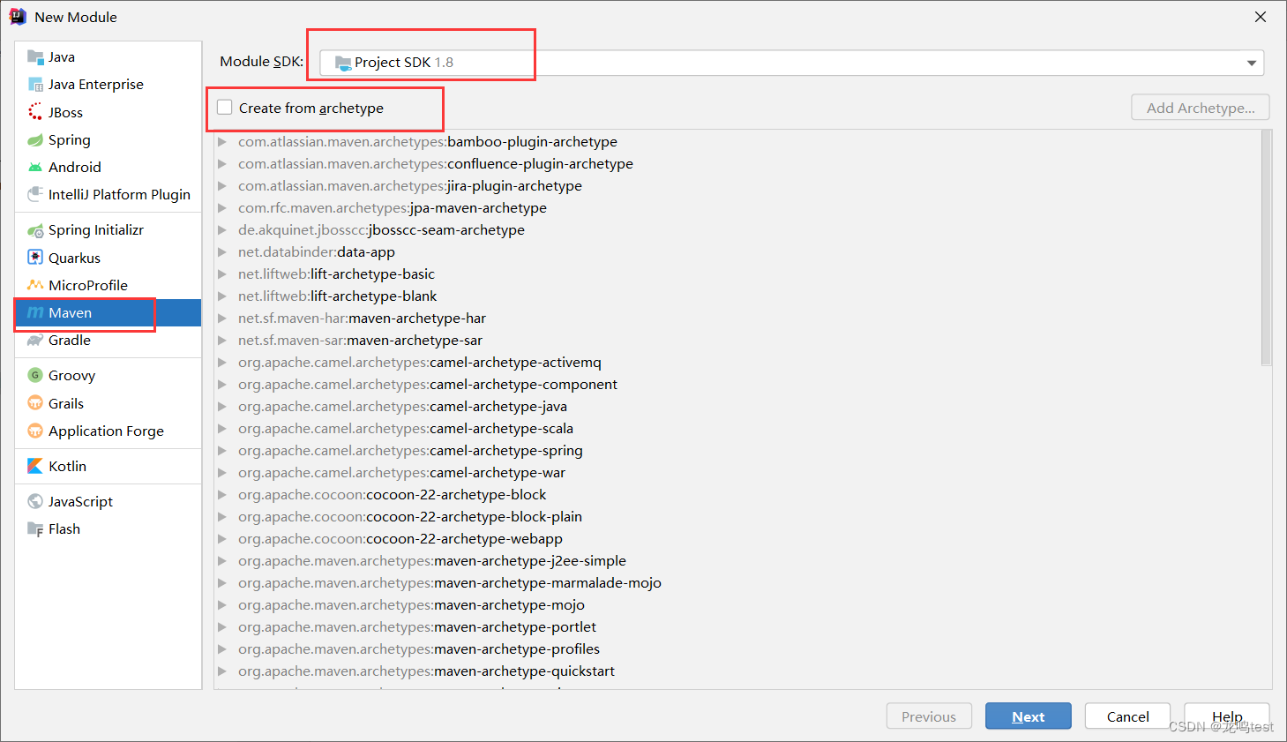Click the Cancel button
Screen dimensions: 1287x742
click(x=1127, y=716)
